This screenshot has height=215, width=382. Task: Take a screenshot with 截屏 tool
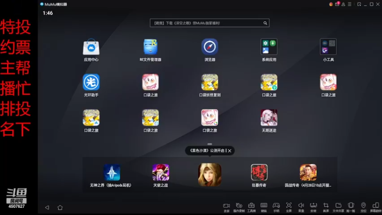coord(326,207)
